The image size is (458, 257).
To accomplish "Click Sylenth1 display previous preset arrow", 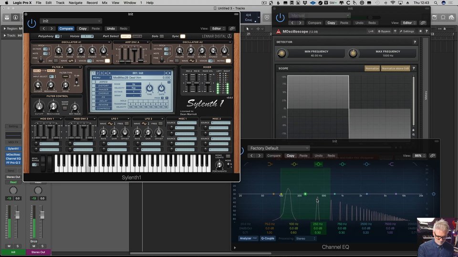I will click(166, 73).
